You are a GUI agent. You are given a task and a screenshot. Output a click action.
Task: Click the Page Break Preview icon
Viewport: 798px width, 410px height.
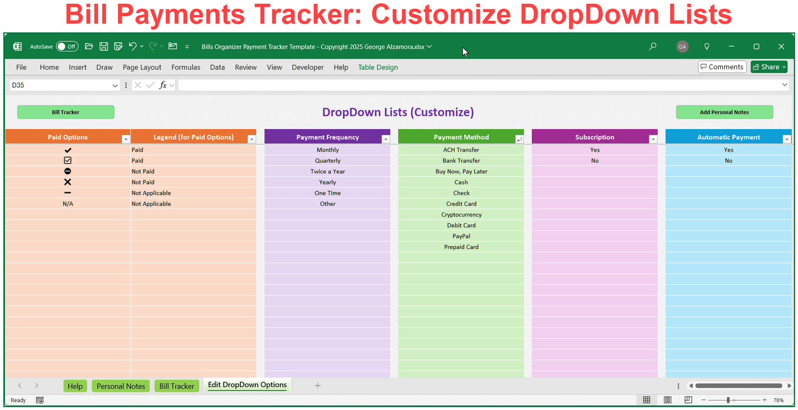[688, 400]
